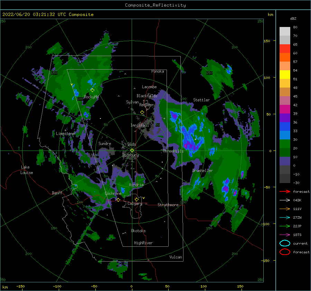Pick the blue 33-36 dBZ legend swatch
The height and width of the screenshot is (291, 311).
click(285, 126)
